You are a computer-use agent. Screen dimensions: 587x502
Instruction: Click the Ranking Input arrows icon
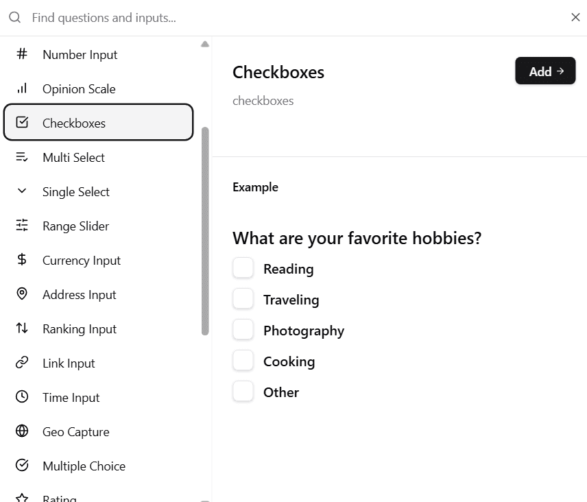[x=21, y=328]
